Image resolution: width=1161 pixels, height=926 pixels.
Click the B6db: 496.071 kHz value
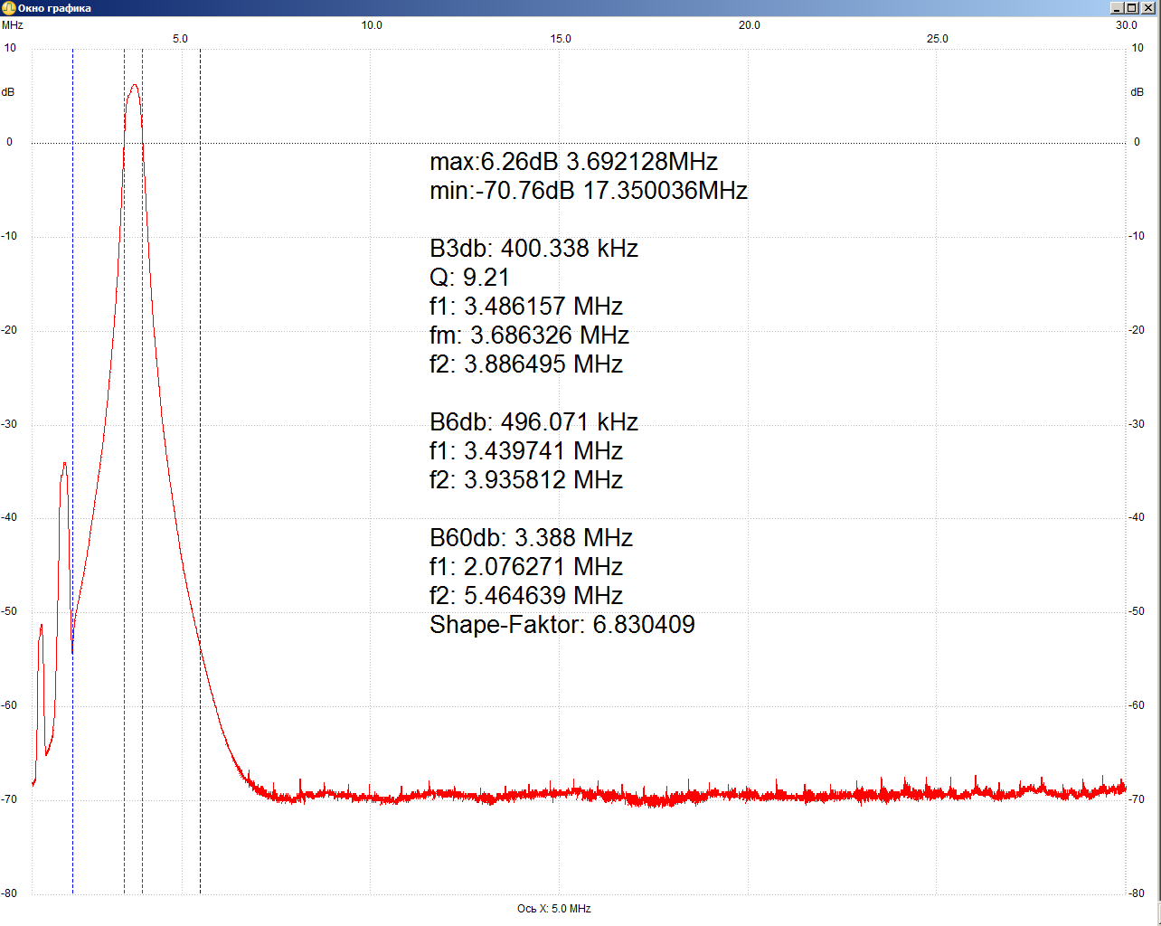click(x=533, y=422)
